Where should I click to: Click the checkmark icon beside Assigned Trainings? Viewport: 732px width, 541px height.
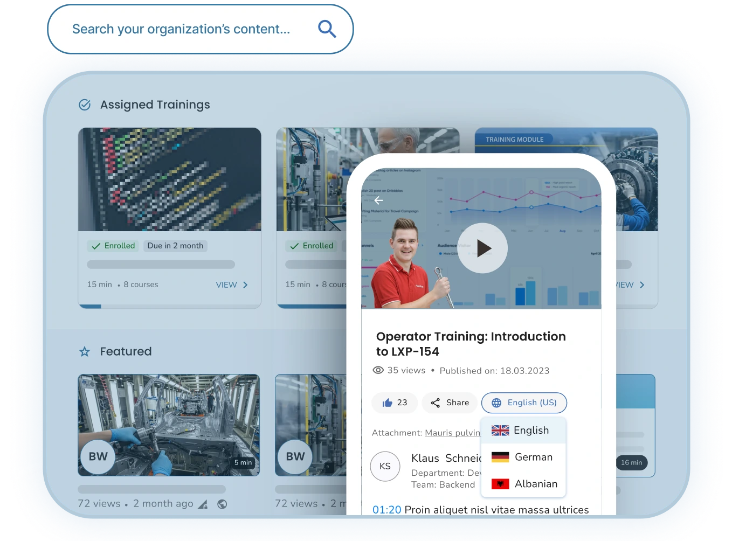84,104
